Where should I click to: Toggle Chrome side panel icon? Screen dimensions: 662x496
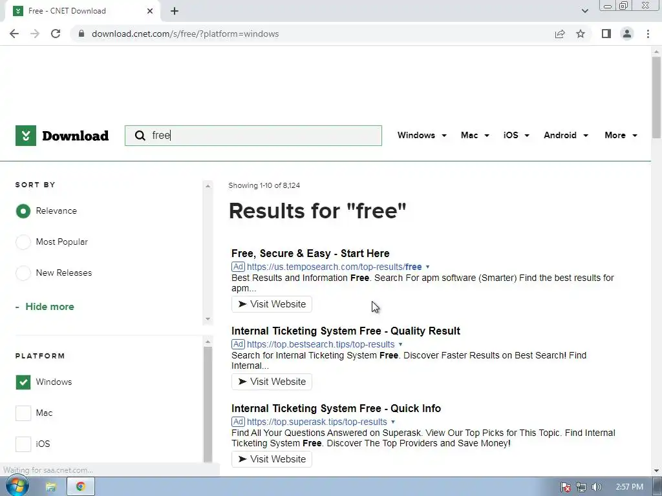[606, 34]
